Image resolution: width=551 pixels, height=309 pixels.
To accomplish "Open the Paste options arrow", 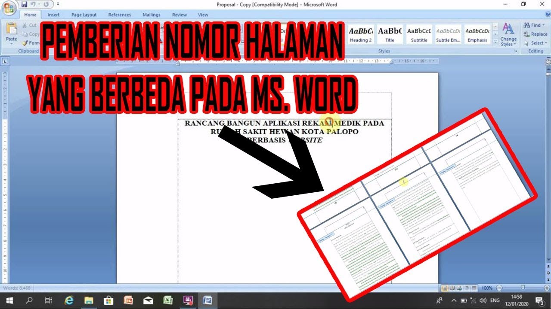I will coord(12,44).
